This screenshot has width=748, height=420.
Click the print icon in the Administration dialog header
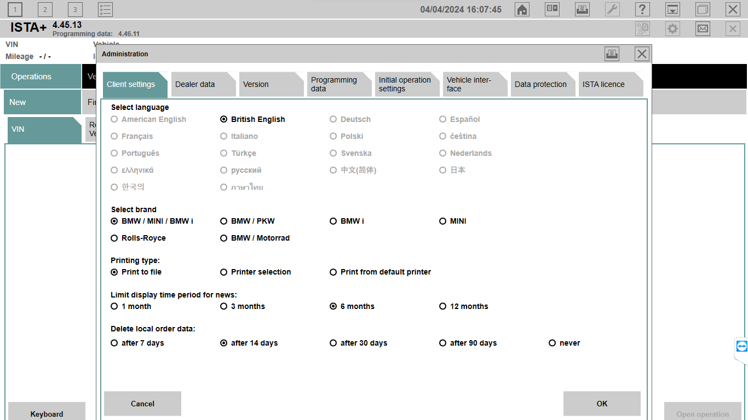(x=612, y=54)
